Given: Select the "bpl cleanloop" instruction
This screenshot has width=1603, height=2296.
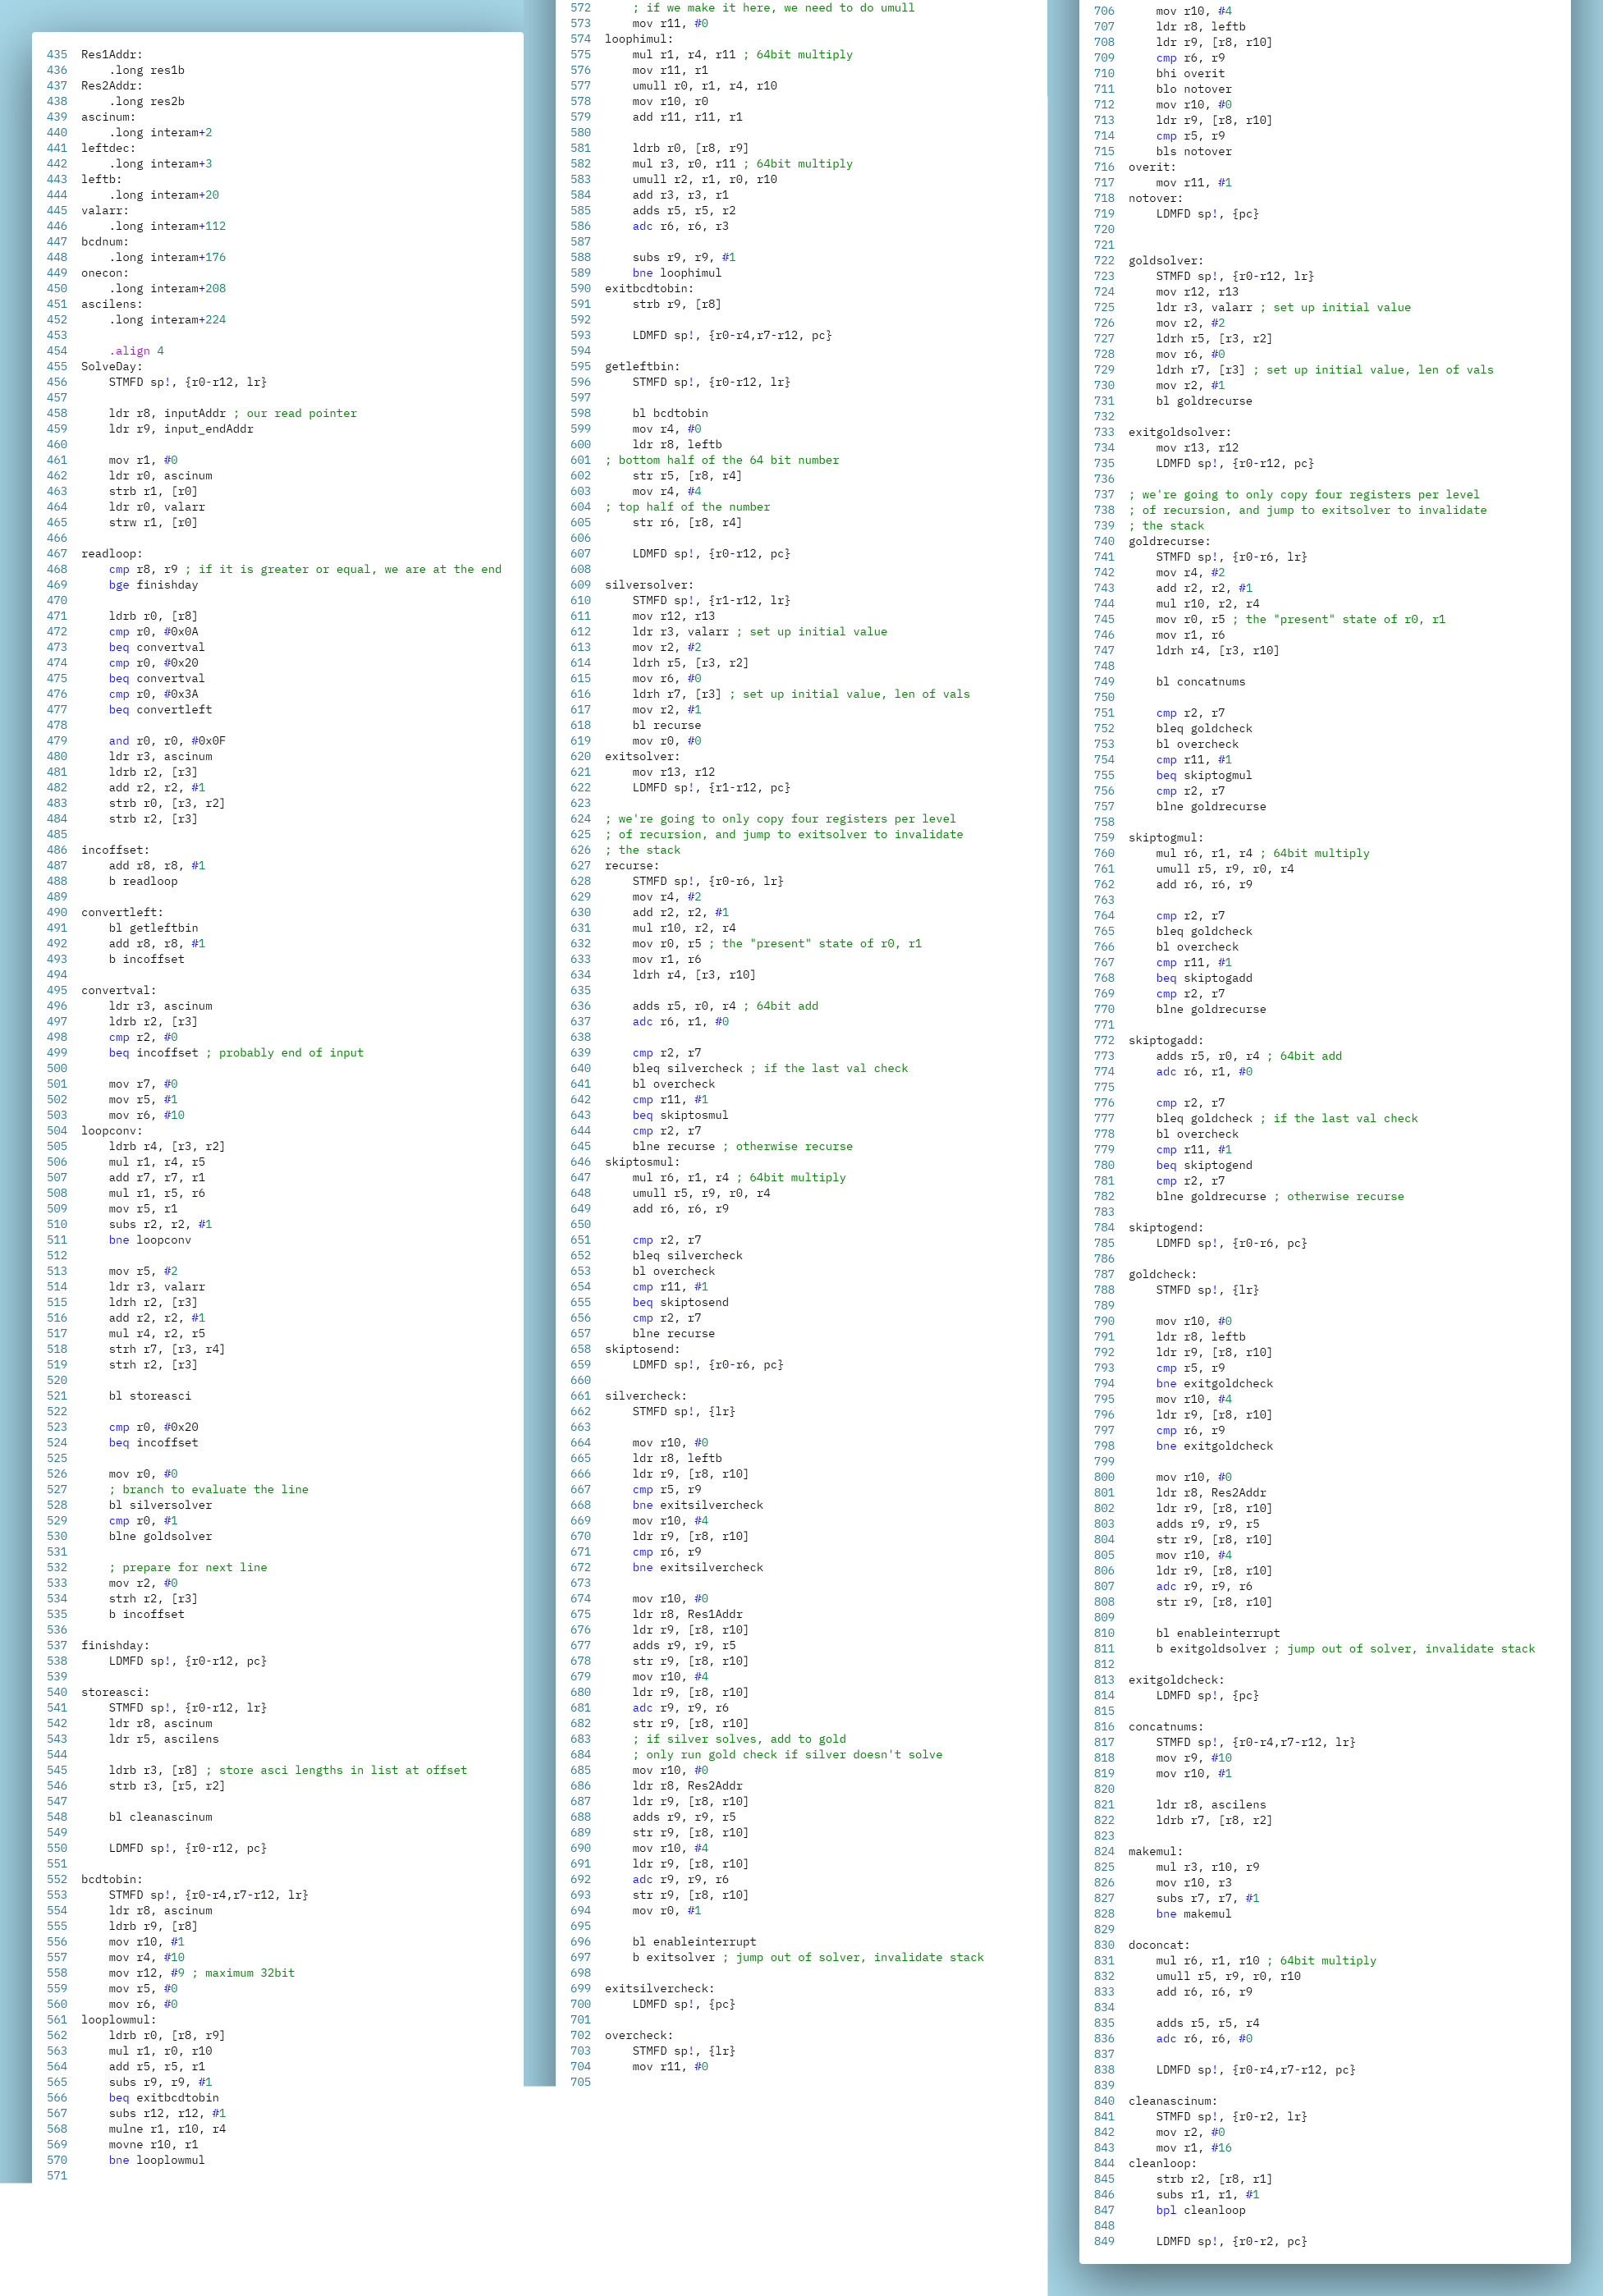Looking at the screenshot, I should (1201, 2210).
